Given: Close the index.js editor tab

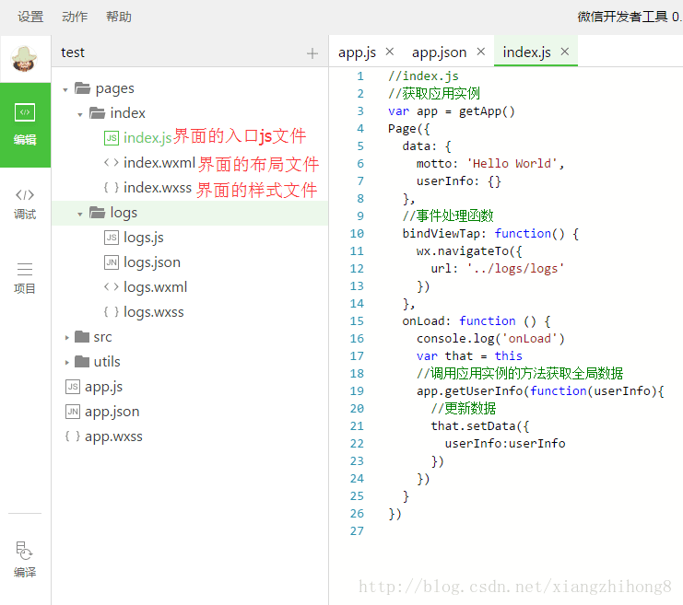Looking at the screenshot, I should (564, 52).
